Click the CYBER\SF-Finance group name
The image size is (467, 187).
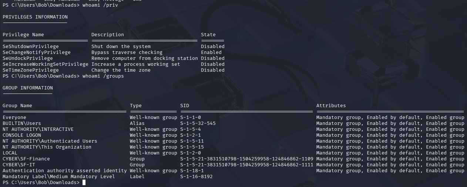tap(26, 159)
